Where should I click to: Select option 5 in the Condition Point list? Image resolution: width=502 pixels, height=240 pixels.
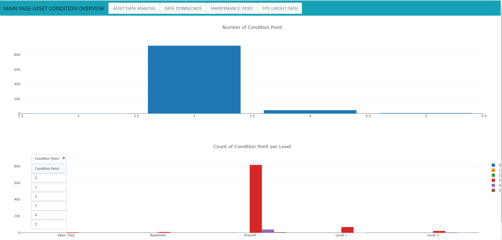pos(49,224)
